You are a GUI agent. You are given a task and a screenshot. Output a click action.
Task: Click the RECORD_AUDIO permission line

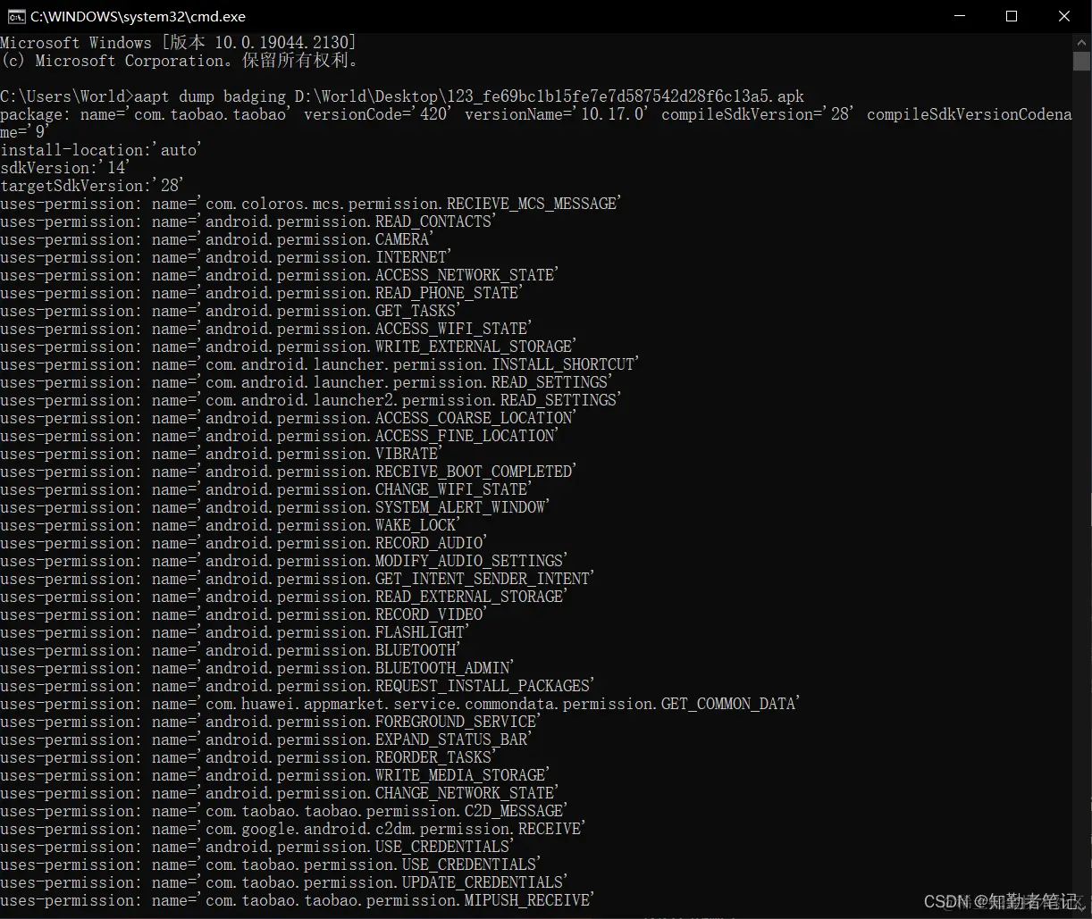click(x=244, y=543)
